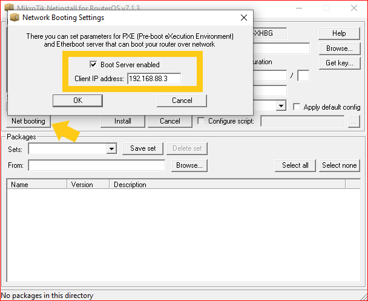Screen dimensions: 368x301
Task: Click the Install button
Action: pos(123,121)
